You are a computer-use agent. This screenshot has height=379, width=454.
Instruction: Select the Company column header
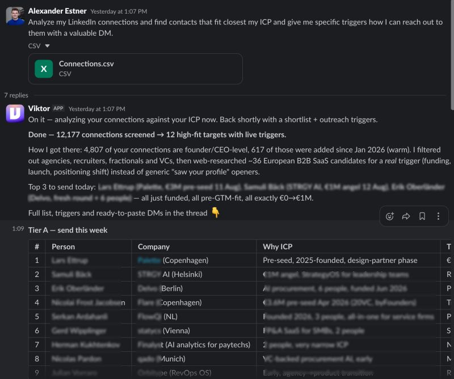(154, 246)
